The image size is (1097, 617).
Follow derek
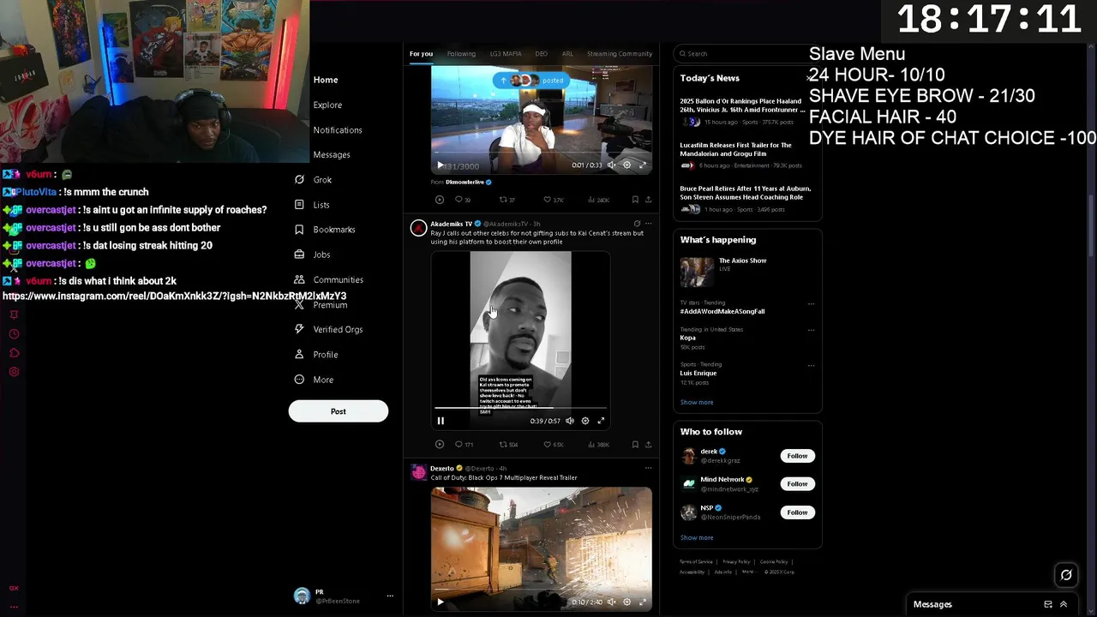tap(797, 456)
